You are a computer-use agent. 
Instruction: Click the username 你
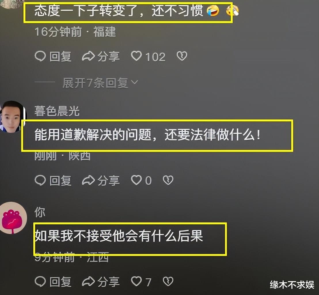pos(40,212)
